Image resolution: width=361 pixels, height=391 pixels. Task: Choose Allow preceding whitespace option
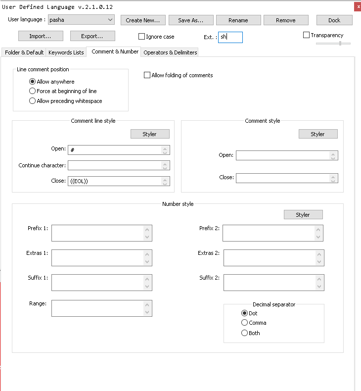pyautogui.click(x=32, y=101)
